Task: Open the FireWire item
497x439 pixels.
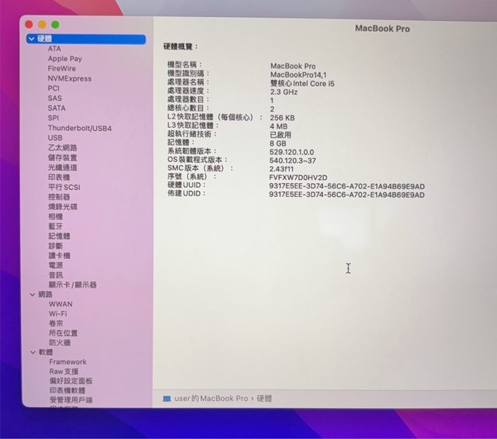Action: (x=62, y=69)
